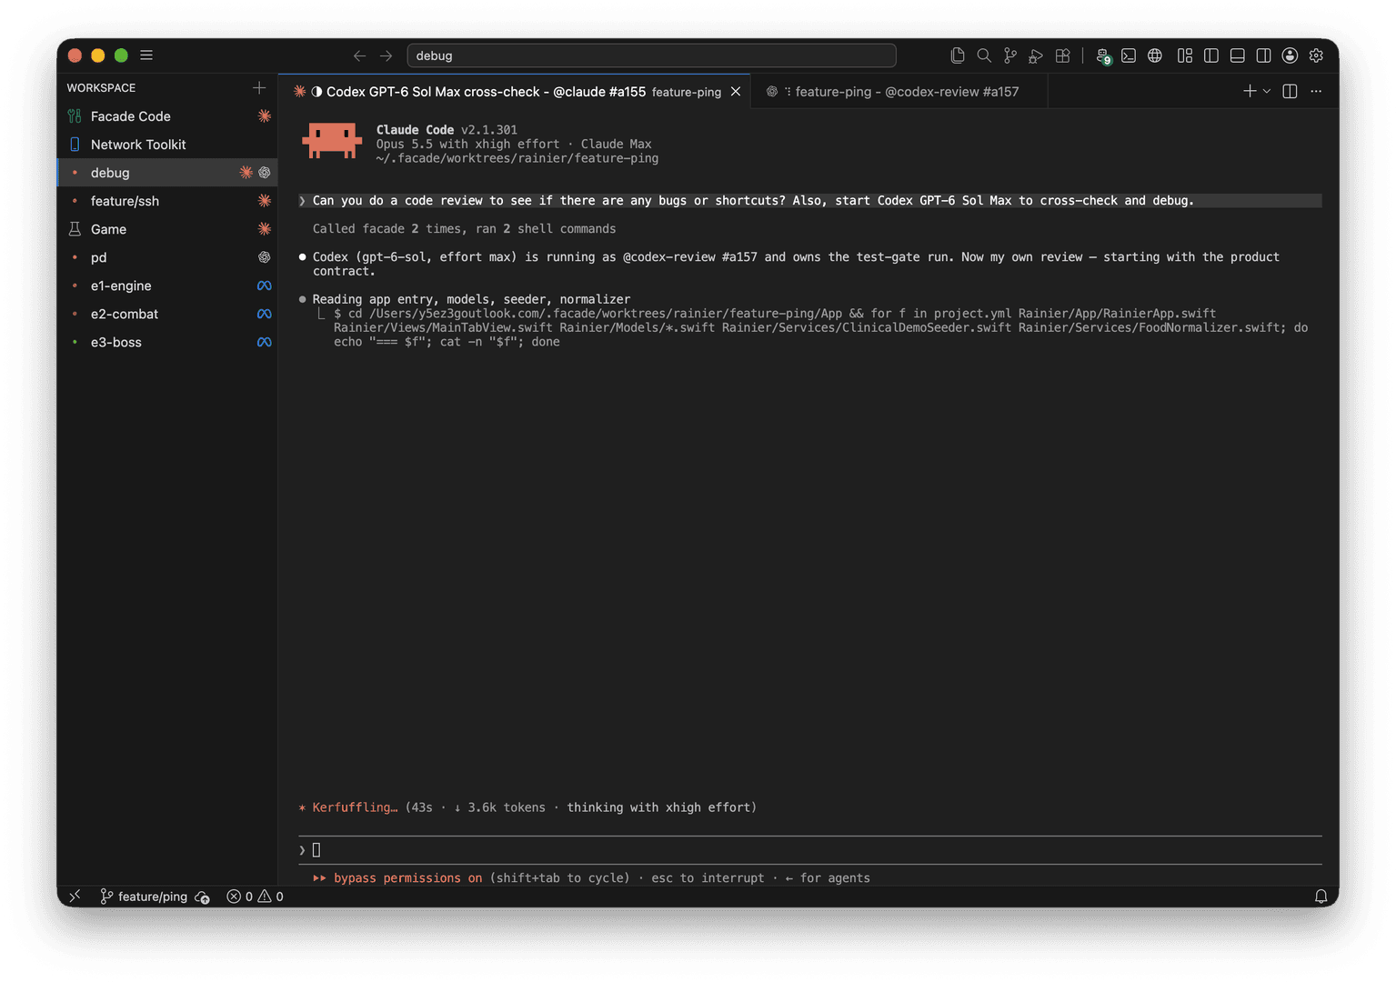Viewport: 1396px width, 982px height.
Task: Expand the user prompt chevron 'Can you do a code review'
Action: pyautogui.click(x=303, y=201)
